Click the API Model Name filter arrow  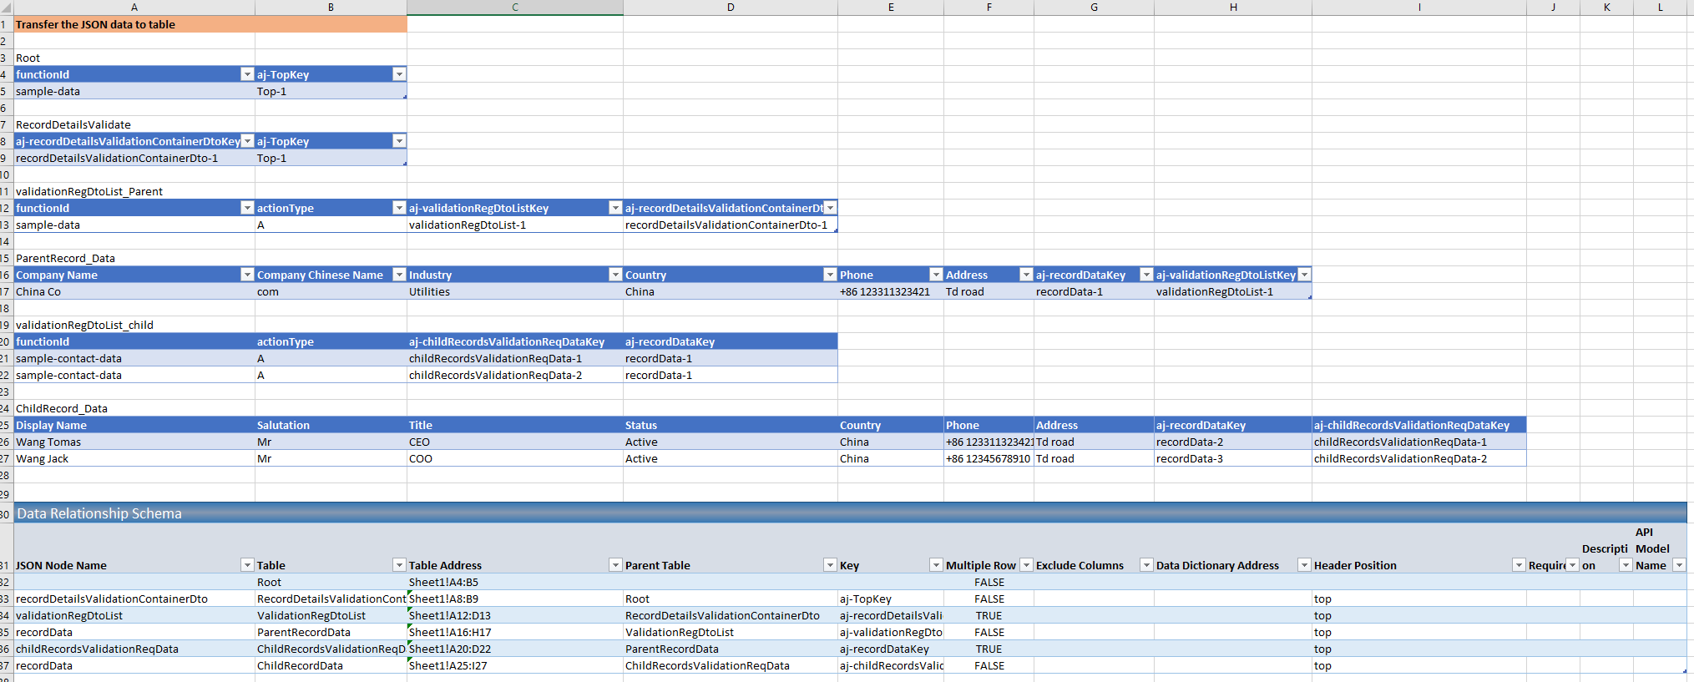[x=1679, y=565]
